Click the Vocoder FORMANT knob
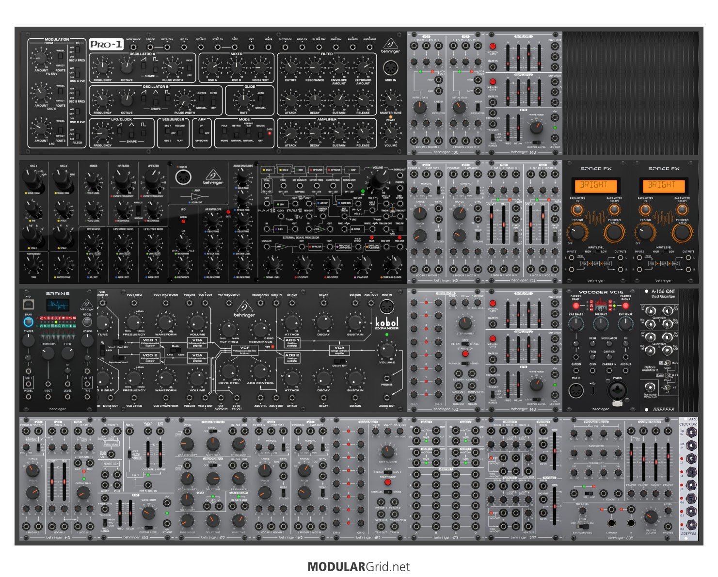The width and height of the screenshot is (718, 577). tap(601, 324)
